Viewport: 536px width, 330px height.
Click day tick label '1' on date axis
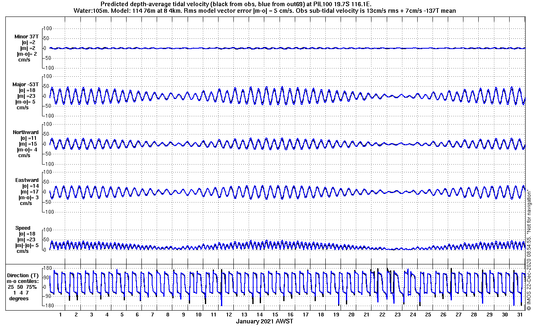pyautogui.click(x=61, y=315)
